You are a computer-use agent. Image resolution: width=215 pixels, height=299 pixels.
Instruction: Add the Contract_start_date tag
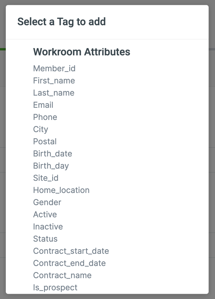point(71,251)
